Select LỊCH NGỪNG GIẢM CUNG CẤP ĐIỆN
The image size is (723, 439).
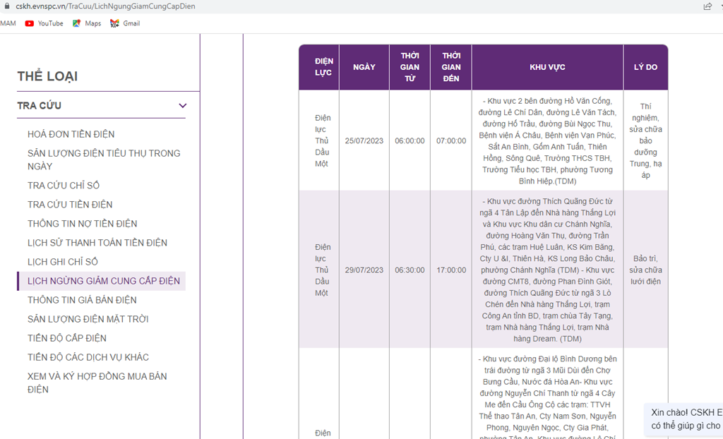click(x=102, y=281)
